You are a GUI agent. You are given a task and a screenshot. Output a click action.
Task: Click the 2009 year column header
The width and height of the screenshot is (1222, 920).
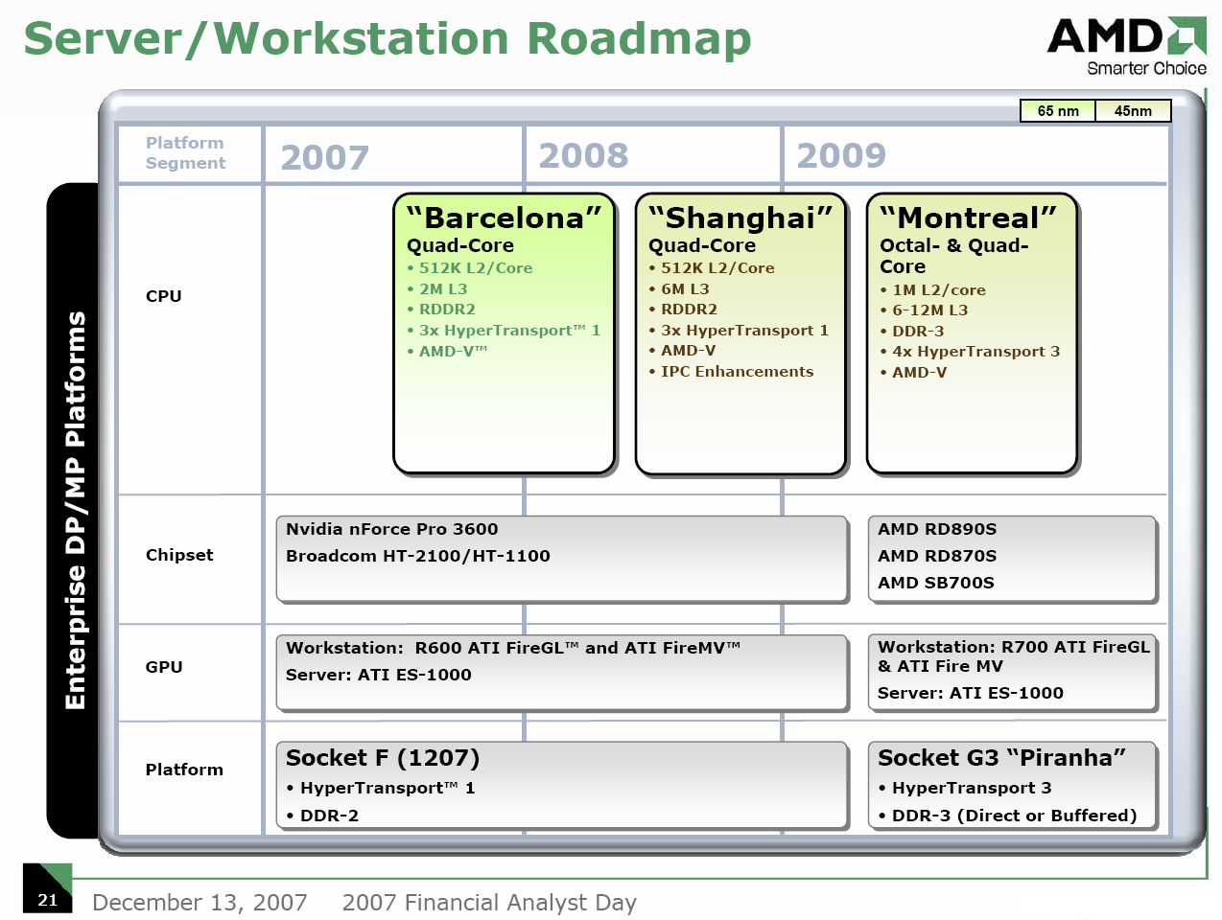pos(841,155)
